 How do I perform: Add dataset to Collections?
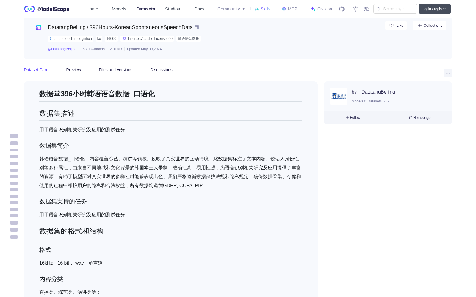pyautogui.click(x=430, y=26)
